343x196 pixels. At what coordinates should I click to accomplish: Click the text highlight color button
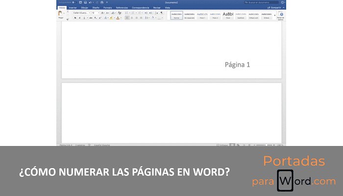click(111, 18)
